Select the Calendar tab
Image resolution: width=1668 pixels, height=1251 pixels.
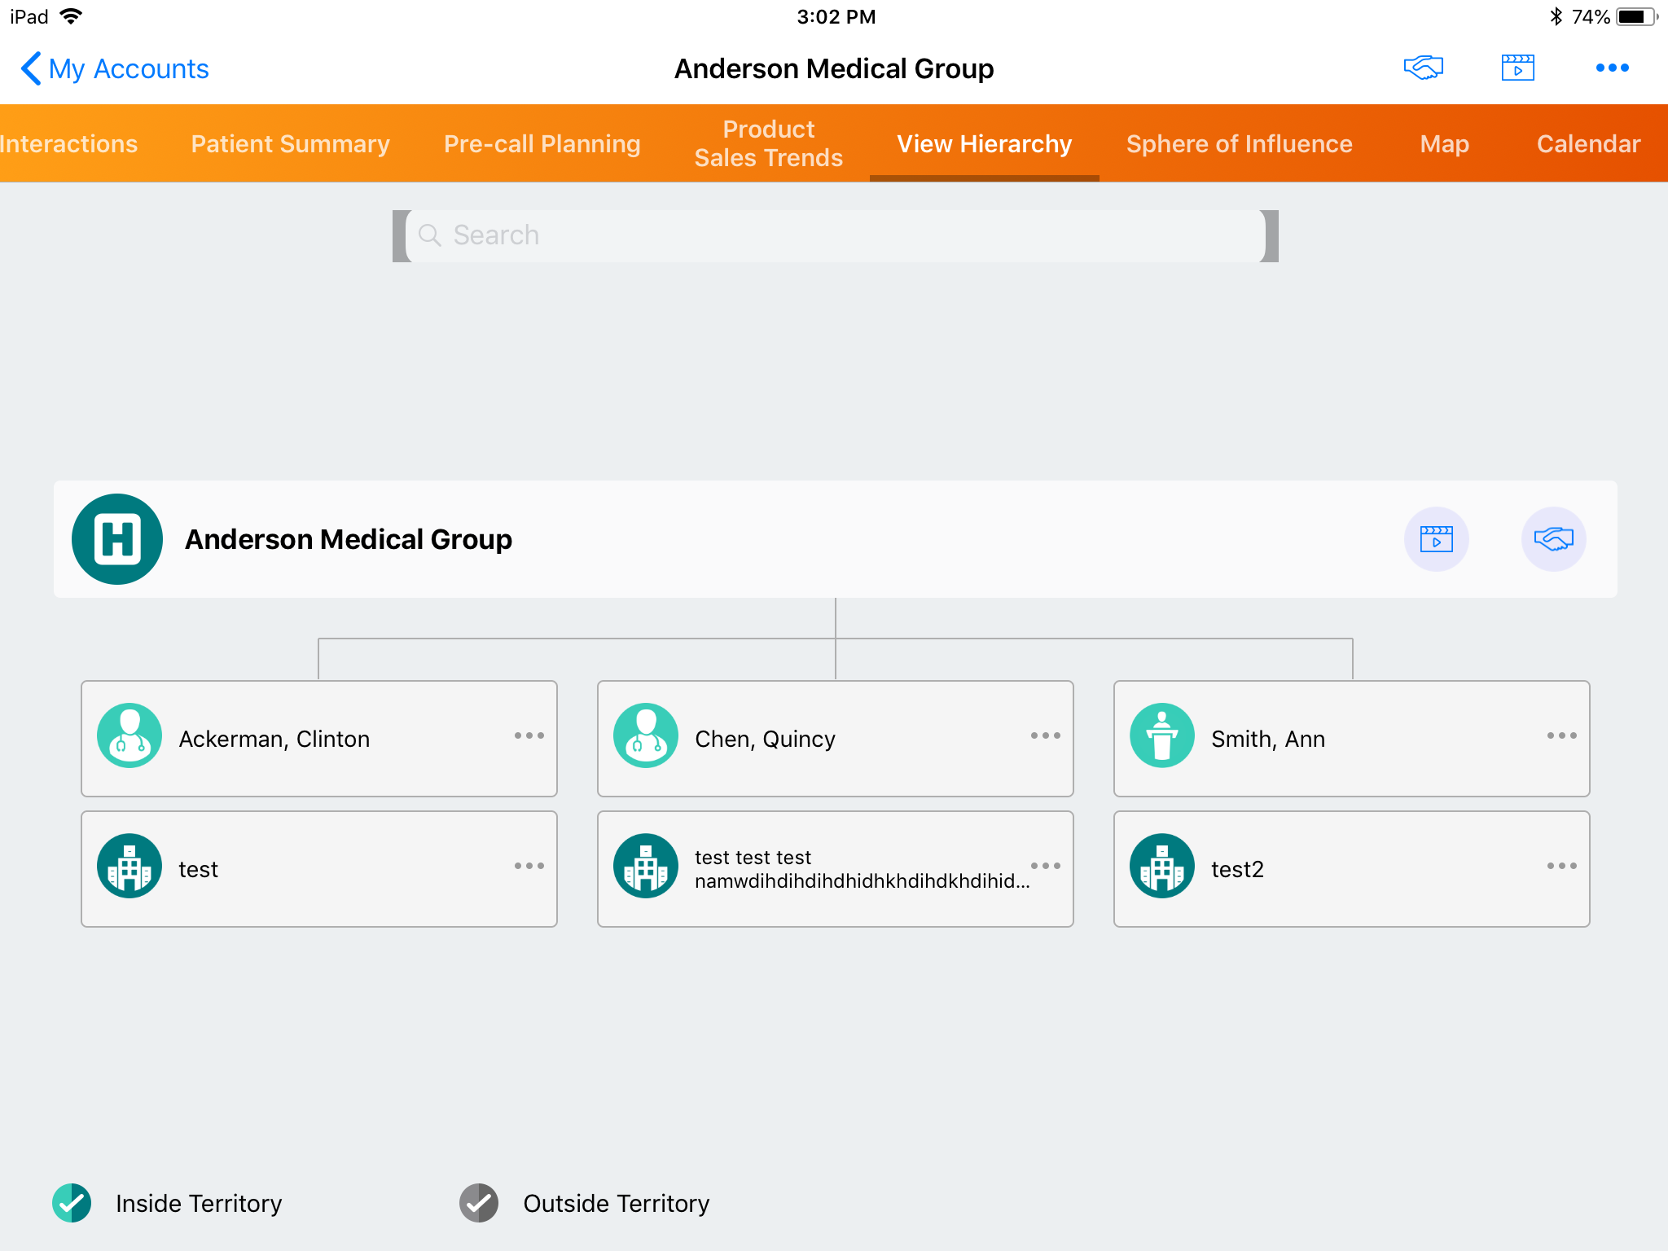click(x=1587, y=143)
